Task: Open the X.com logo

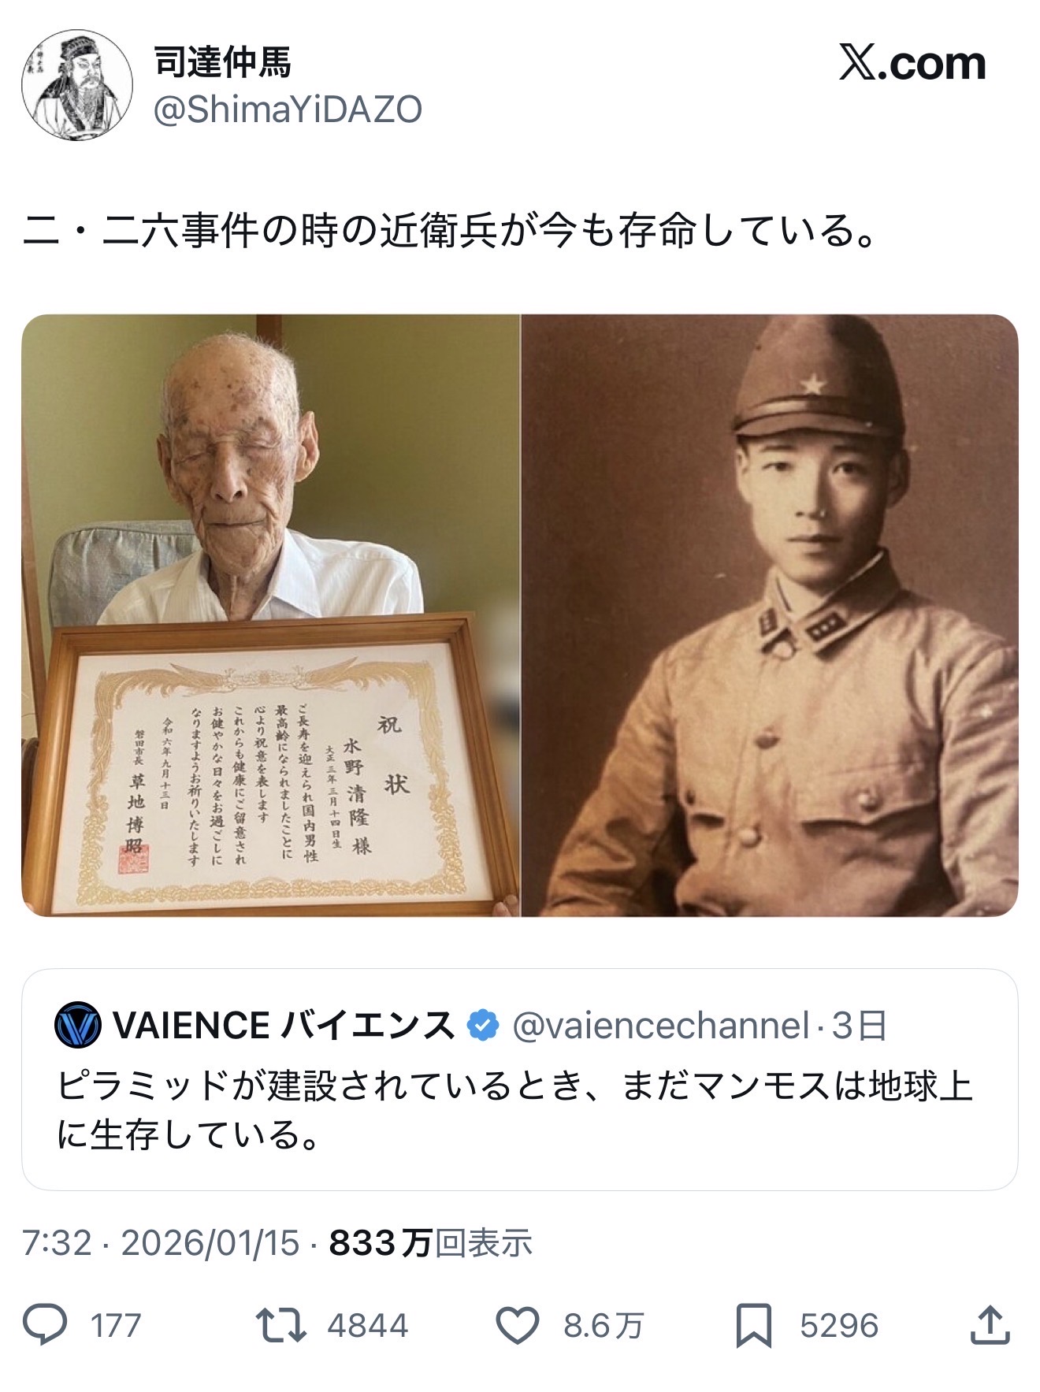Action: point(912,63)
